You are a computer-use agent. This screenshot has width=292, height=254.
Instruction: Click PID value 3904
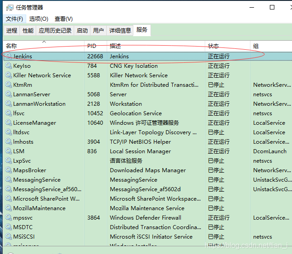click(x=94, y=142)
